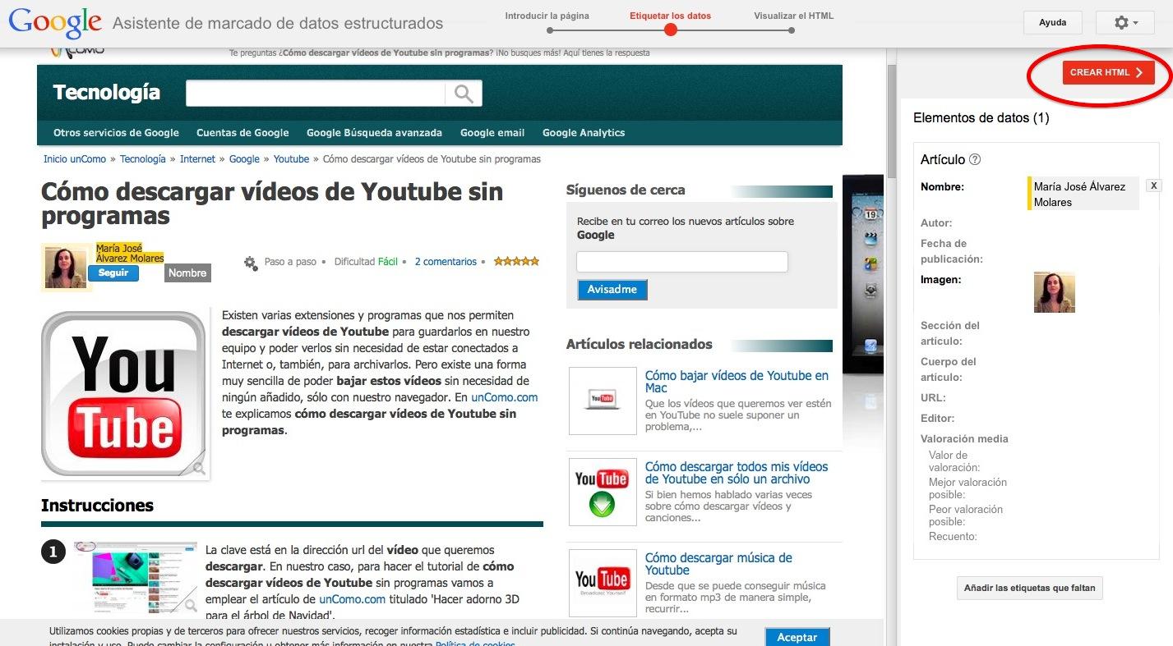Click the Artículo help question mark icon

click(x=975, y=160)
